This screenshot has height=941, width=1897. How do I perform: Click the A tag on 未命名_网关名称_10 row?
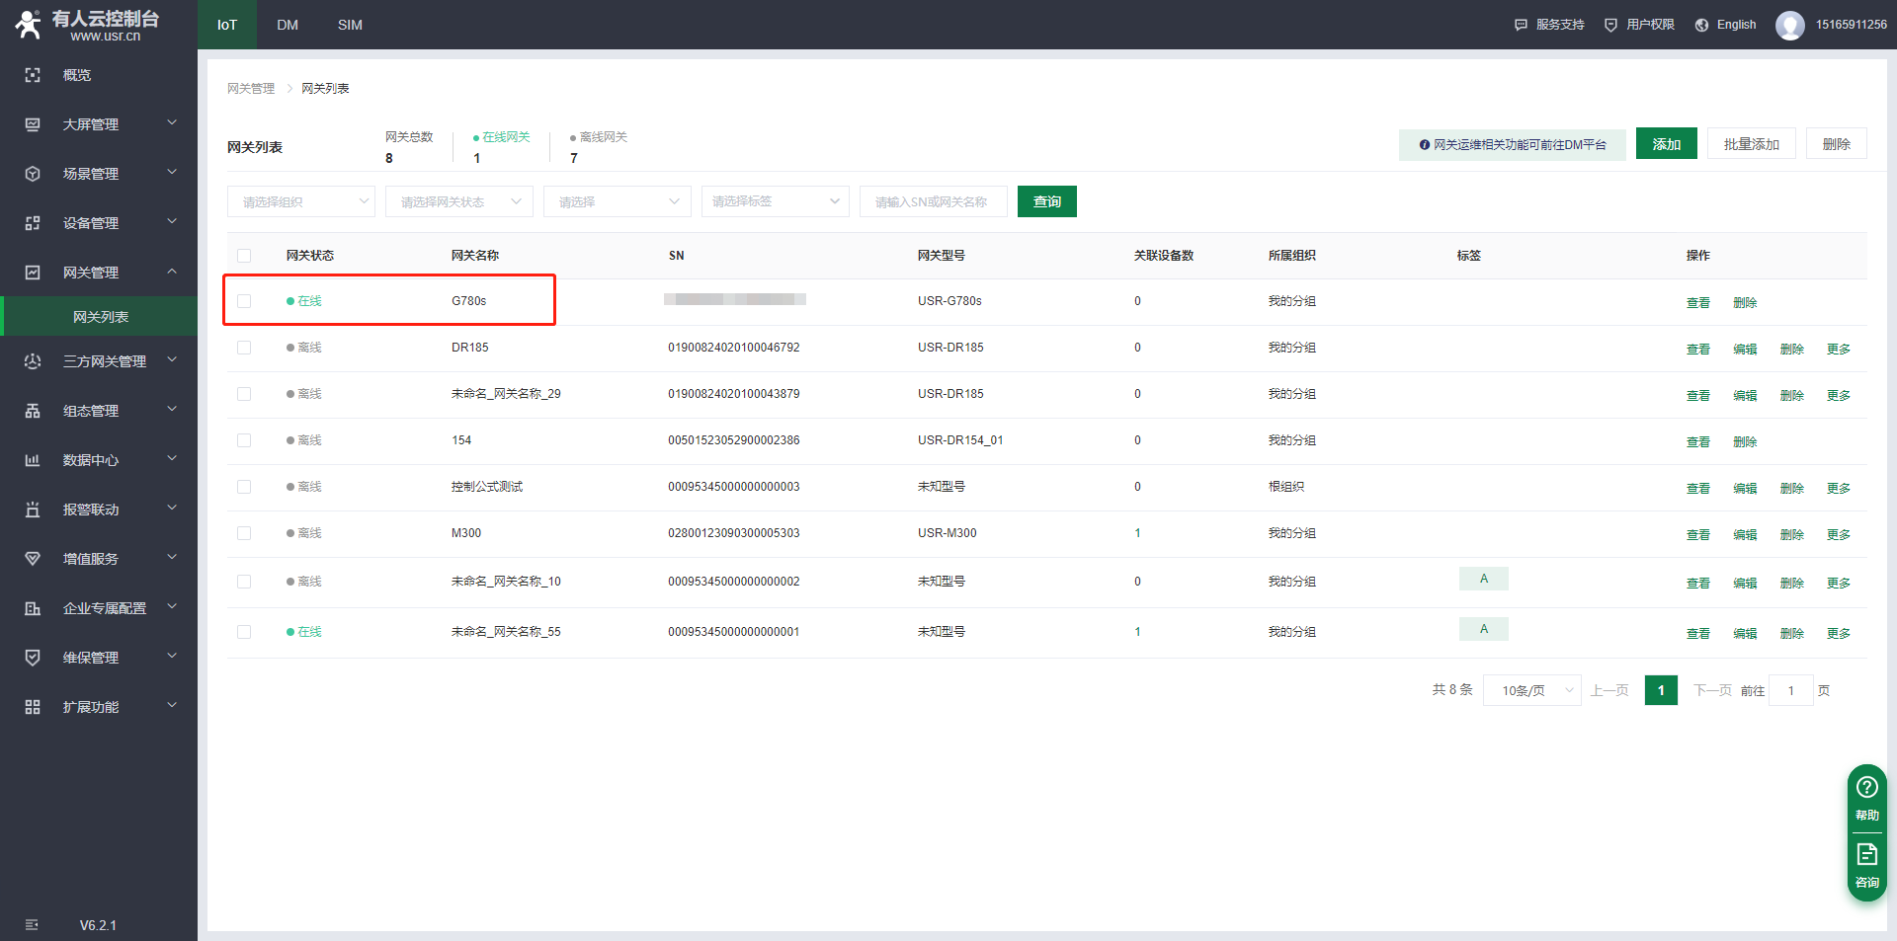pyautogui.click(x=1483, y=580)
